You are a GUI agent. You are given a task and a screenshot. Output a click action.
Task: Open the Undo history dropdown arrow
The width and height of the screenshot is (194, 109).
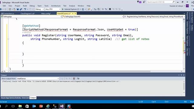pyautogui.click(x=28, y=9)
